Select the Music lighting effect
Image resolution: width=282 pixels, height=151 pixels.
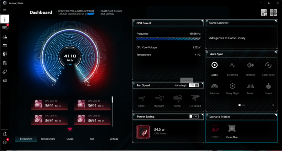click(250, 89)
